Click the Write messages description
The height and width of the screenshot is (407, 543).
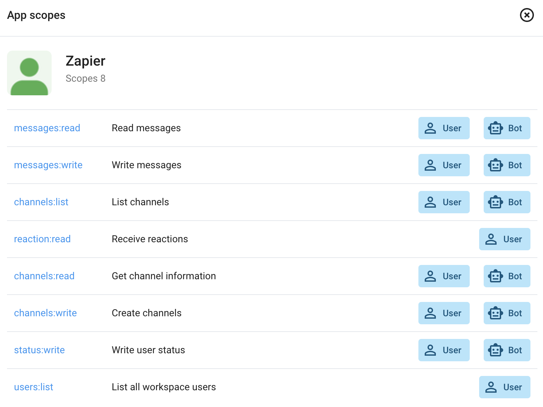coord(147,165)
